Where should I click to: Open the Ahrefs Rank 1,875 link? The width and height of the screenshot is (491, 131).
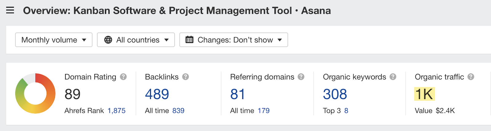[116, 111]
